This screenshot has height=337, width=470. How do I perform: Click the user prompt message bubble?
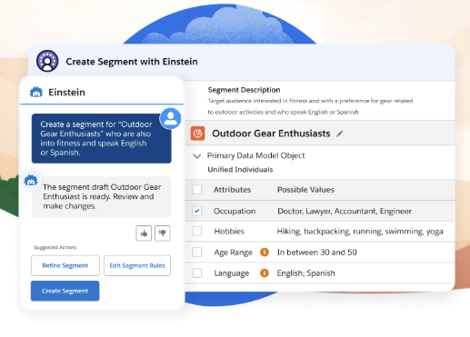click(101, 138)
